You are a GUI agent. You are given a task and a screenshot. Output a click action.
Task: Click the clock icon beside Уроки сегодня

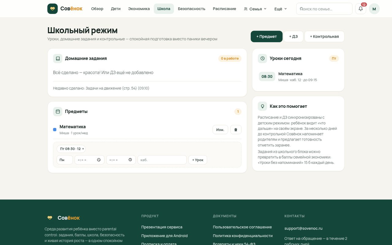(262, 58)
